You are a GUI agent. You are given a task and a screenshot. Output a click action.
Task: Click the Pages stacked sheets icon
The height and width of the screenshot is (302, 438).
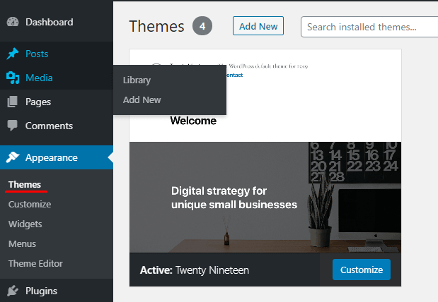coord(13,102)
